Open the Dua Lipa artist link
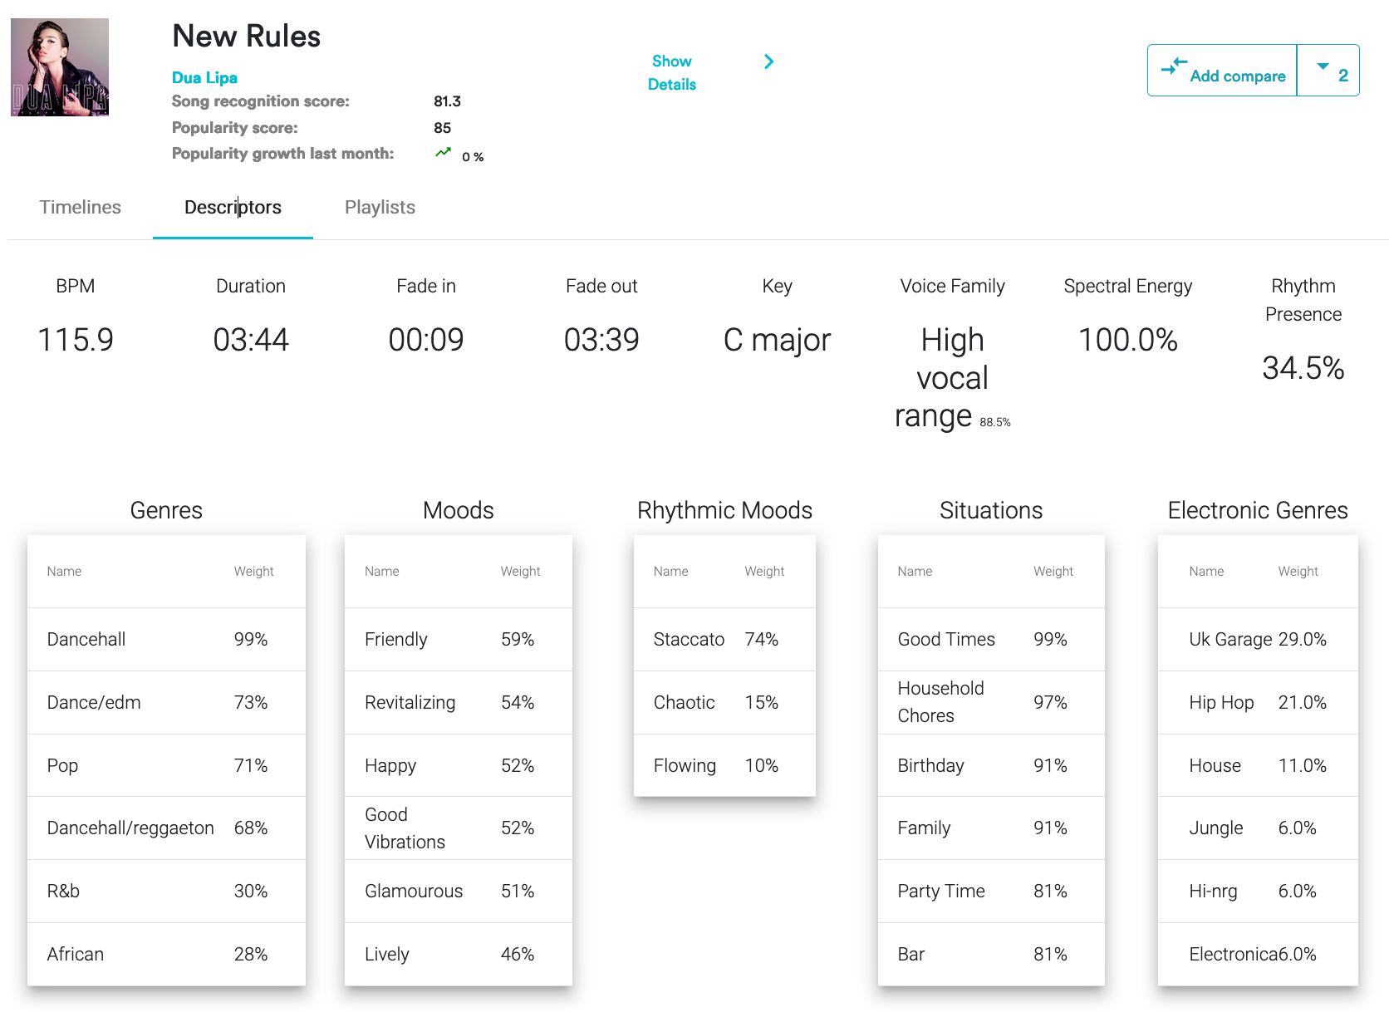1389x1012 pixels. pyautogui.click(x=204, y=77)
